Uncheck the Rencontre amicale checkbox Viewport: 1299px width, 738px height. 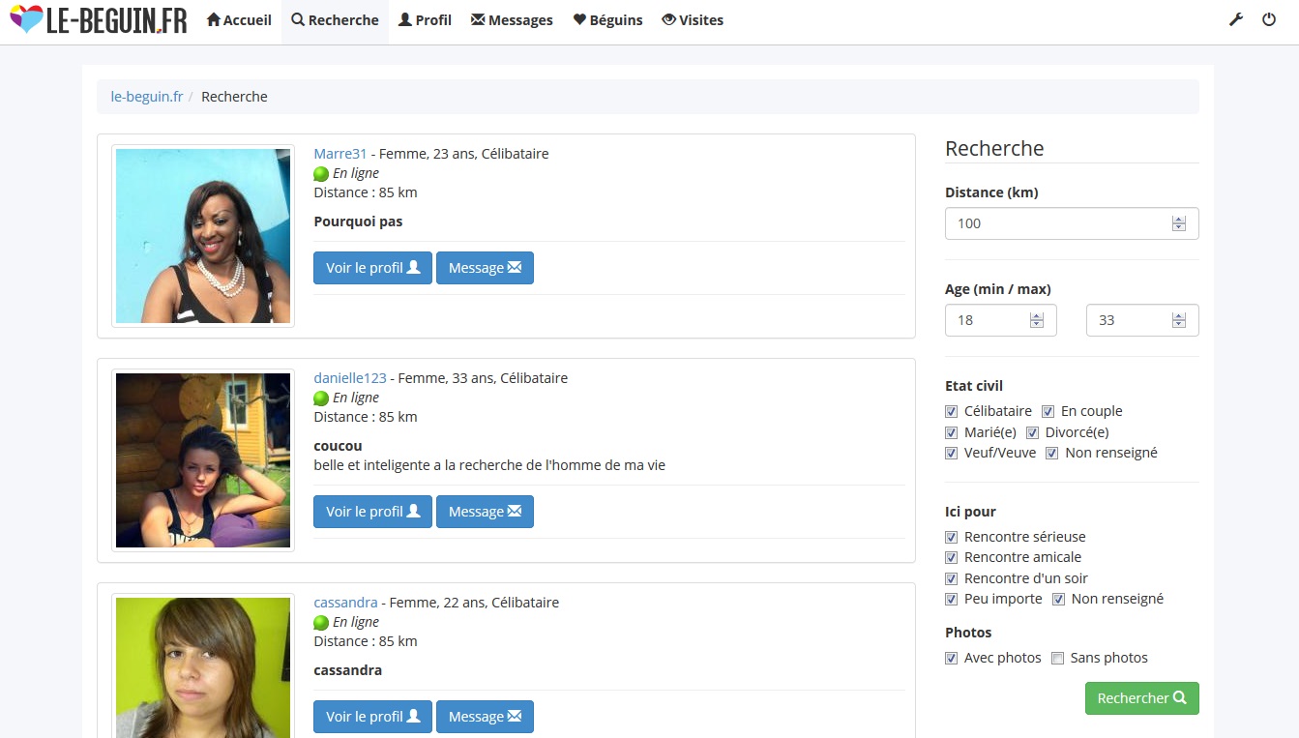[952, 558]
